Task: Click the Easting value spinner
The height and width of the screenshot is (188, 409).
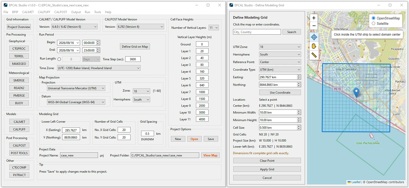Action: [299, 77]
